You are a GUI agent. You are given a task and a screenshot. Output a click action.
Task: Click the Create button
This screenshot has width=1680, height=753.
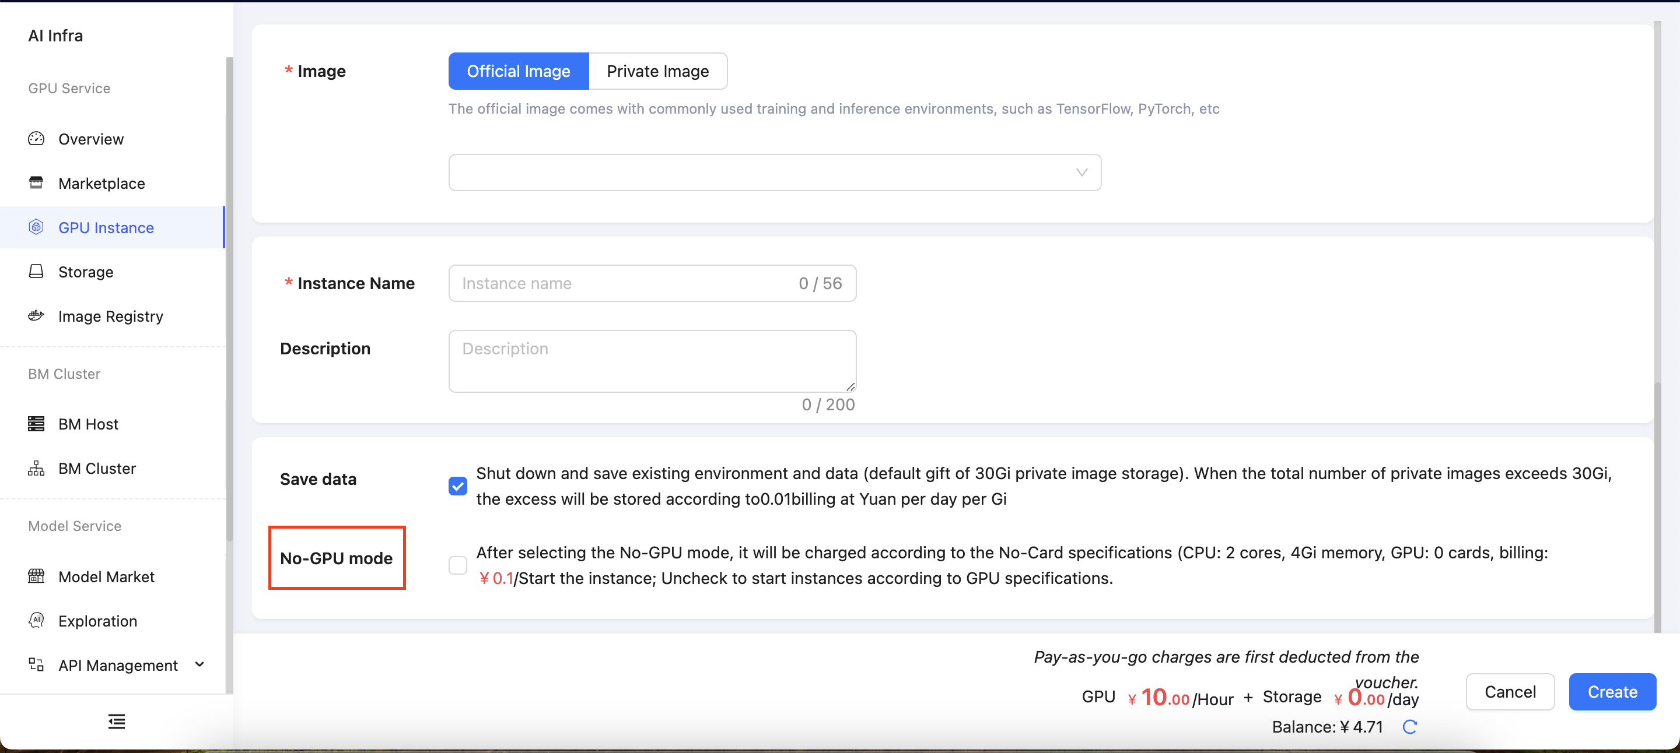coord(1612,692)
